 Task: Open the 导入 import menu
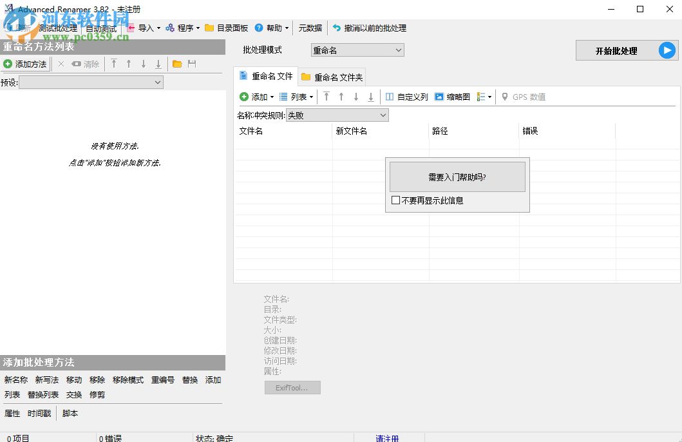point(147,28)
